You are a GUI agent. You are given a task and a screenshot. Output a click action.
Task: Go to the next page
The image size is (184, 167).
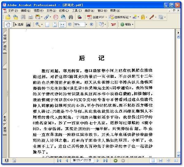pyautogui.click(x=98, y=161)
